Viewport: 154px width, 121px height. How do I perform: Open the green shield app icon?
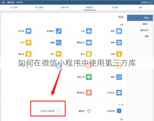click(x=89, y=77)
